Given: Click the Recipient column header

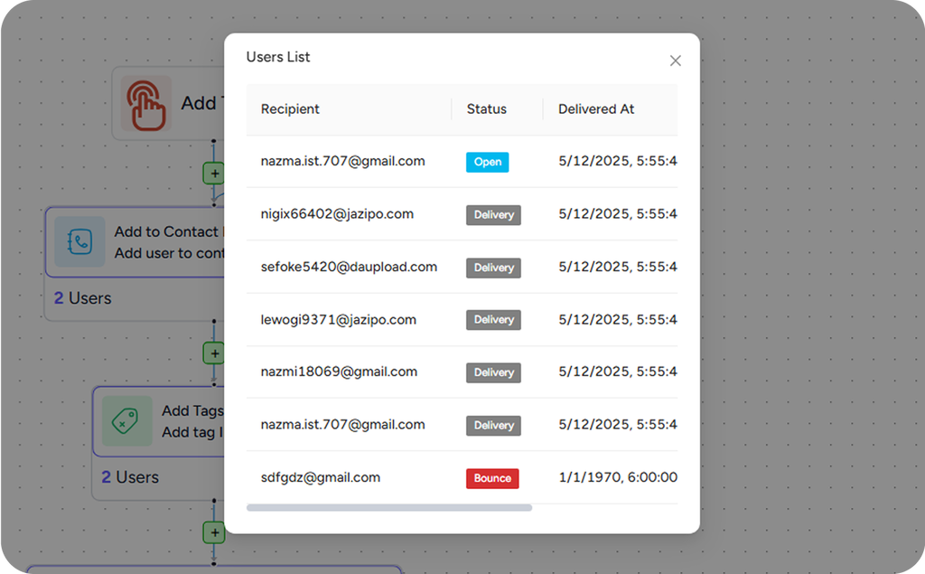Looking at the screenshot, I should [290, 109].
